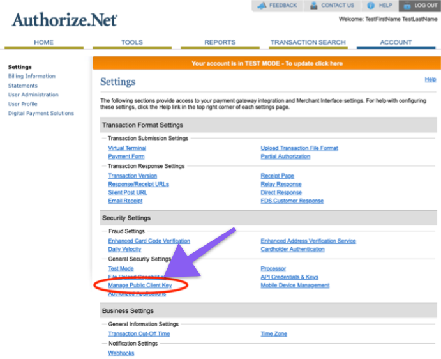
Task: Click the Feedback megaphone icon
Action: point(262,5)
